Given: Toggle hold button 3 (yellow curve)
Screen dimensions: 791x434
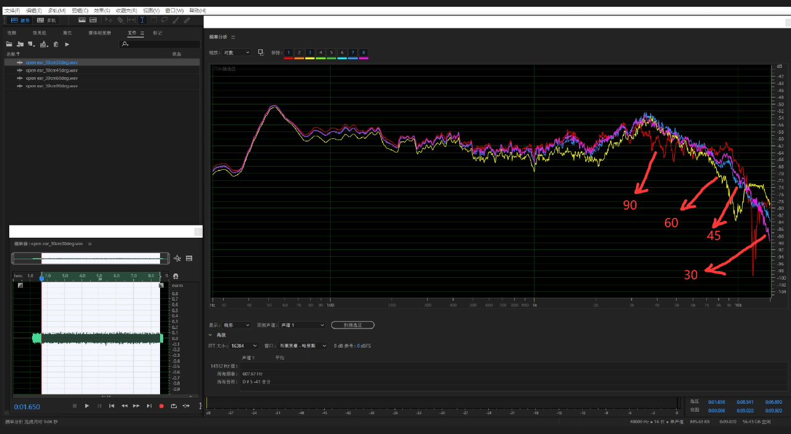Looking at the screenshot, I should tap(310, 52).
